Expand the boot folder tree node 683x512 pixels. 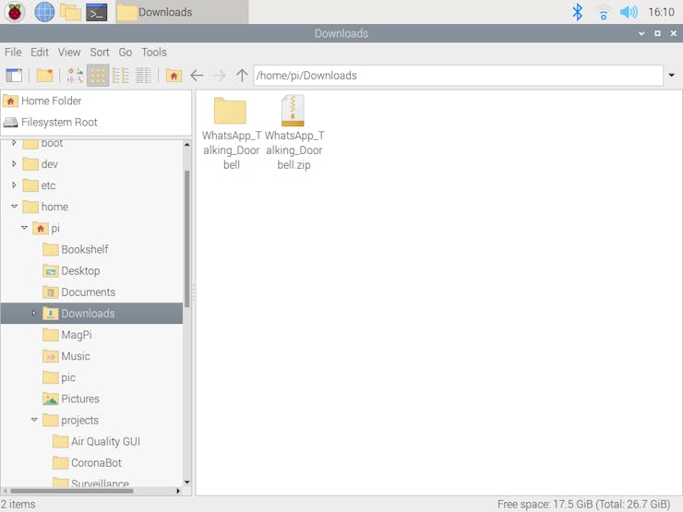14,143
